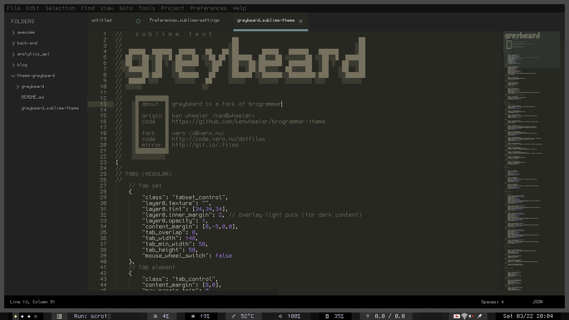Screen dimensions: 569x320
Task: Click speaker icon next to 100%
Action: coord(280,316)
